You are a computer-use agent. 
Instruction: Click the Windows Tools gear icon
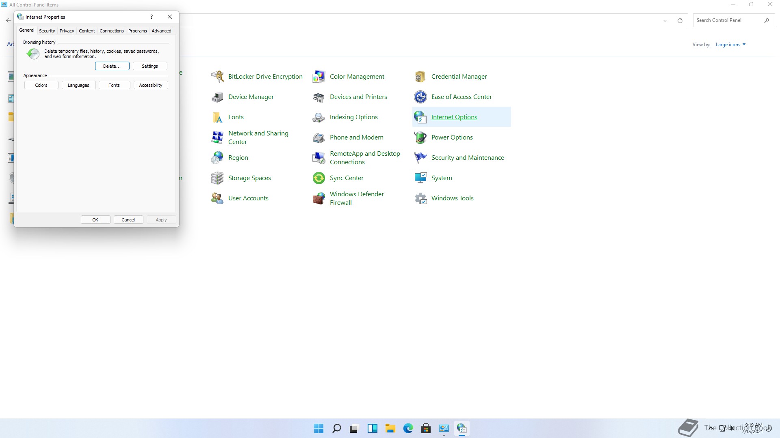point(420,198)
